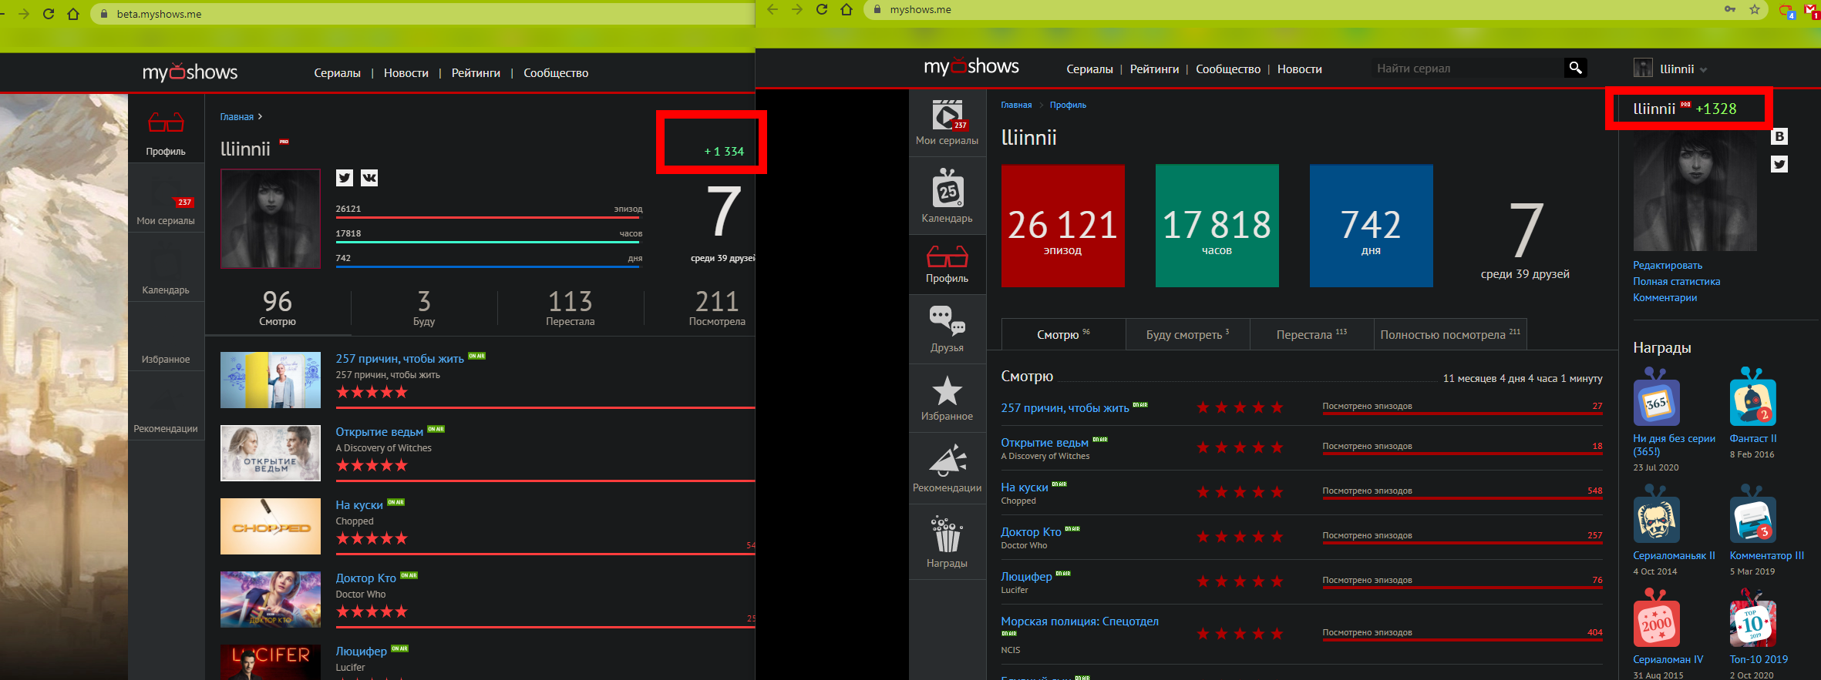Open Ни дня без серии (365!) award badge
1821x680 pixels.
click(x=1656, y=397)
